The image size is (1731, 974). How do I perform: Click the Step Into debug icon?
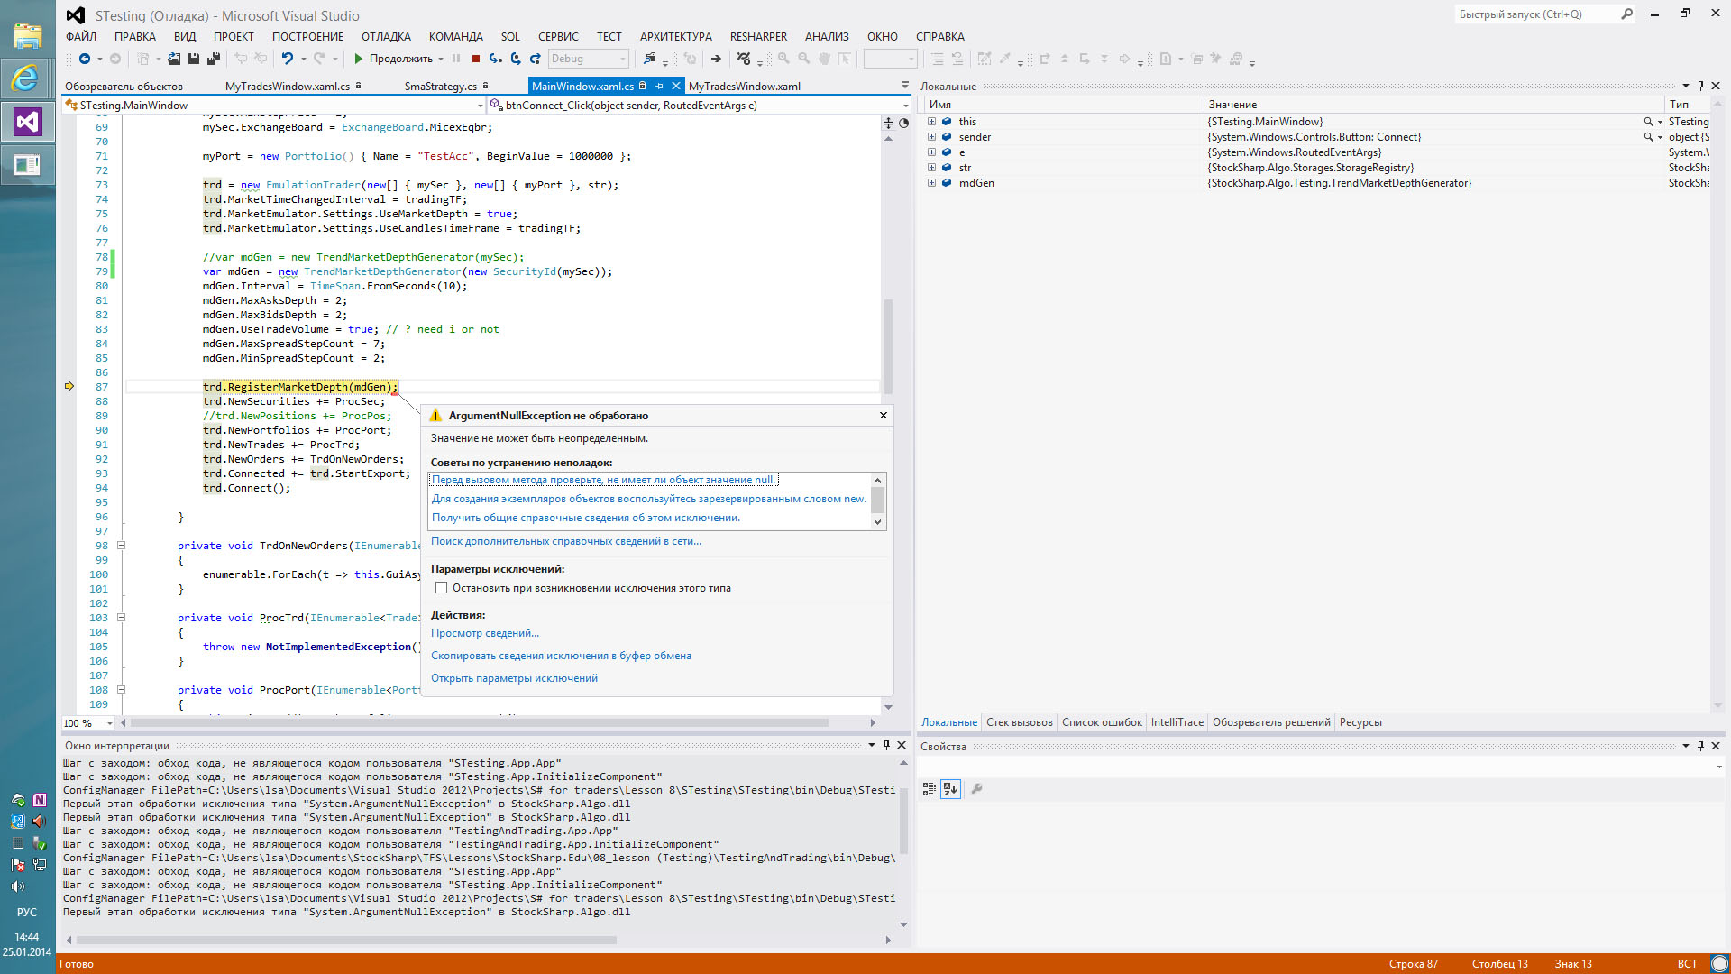495,59
